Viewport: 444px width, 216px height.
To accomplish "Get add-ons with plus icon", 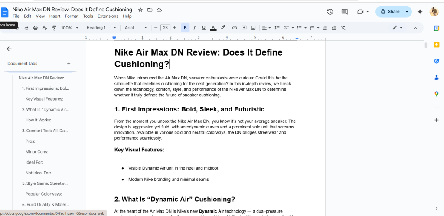I will click(x=437, y=120).
